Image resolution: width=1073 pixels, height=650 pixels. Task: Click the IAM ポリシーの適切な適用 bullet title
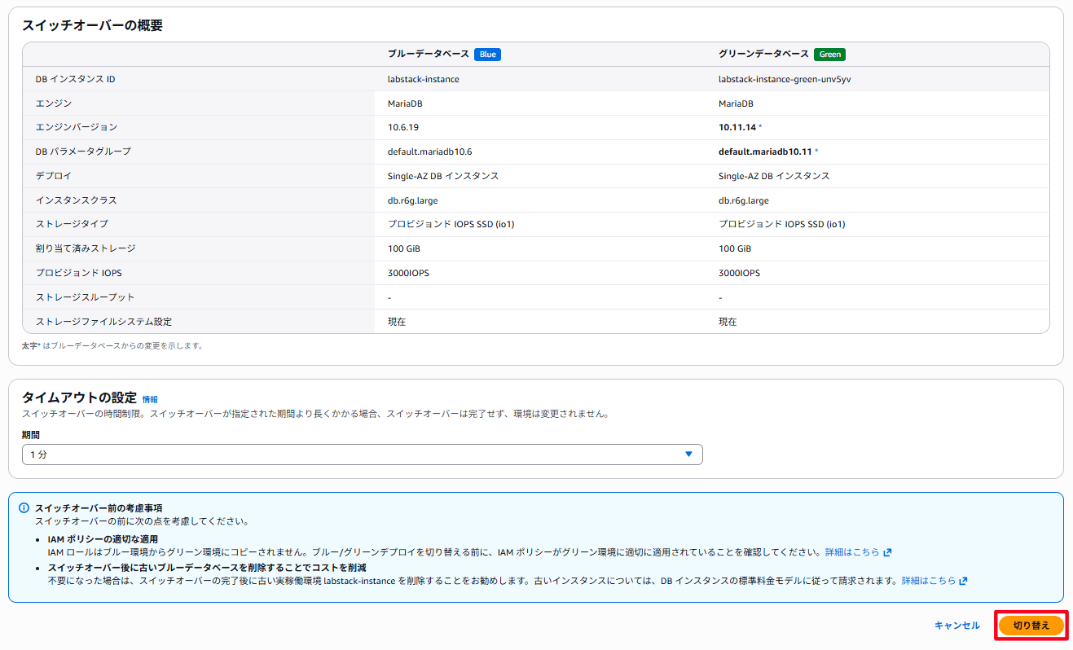point(103,539)
